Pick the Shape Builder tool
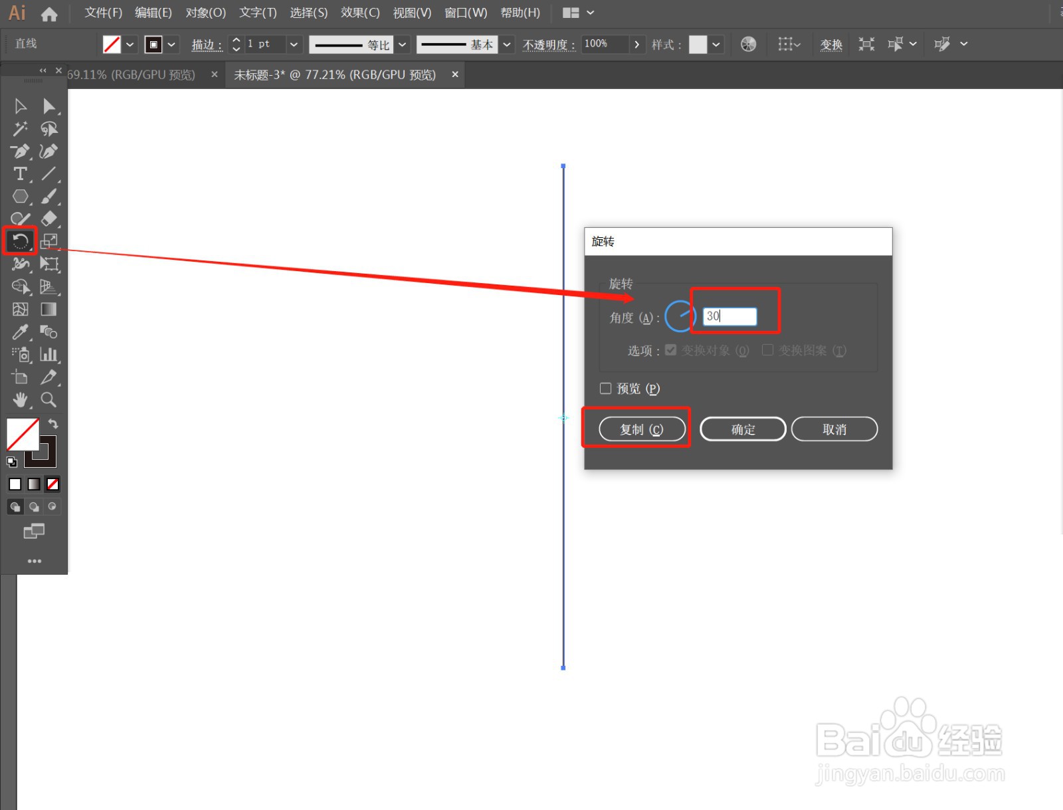The width and height of the screenshot is (1063, 810). (21, 286)
